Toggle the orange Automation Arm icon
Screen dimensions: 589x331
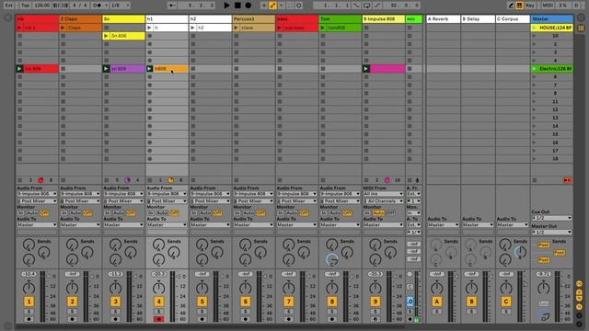click(272, 6)
